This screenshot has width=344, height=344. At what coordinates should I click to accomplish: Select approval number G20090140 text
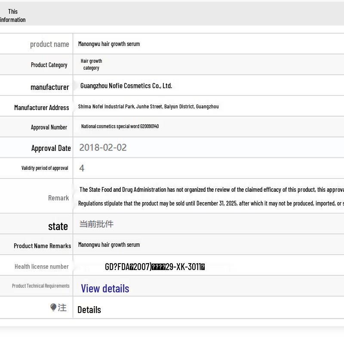point(120,126)
